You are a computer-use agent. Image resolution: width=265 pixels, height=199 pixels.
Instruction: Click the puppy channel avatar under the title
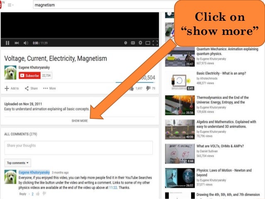(10, 72)
